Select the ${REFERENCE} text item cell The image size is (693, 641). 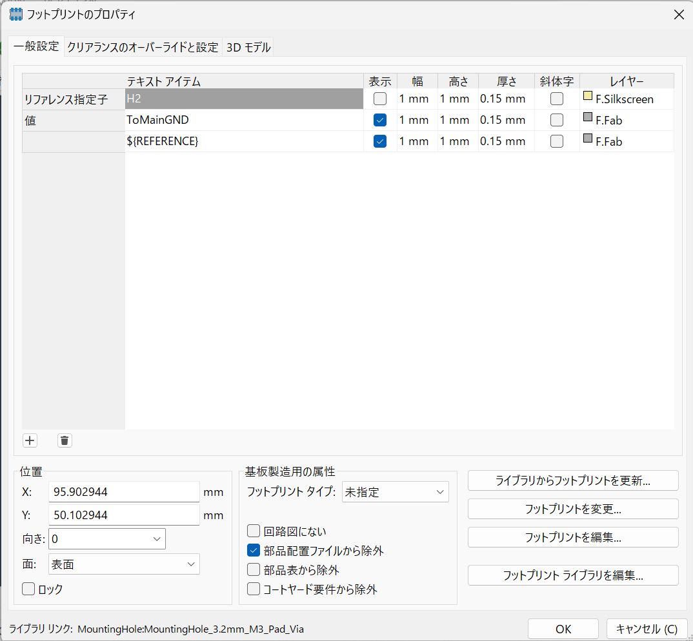[244, 141]
